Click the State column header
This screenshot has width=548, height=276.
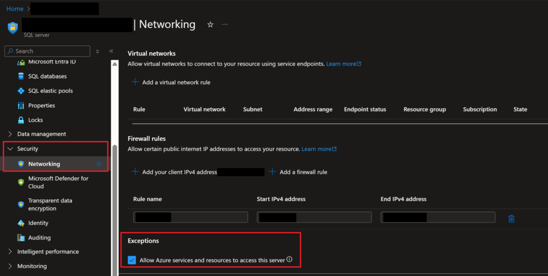(520, 109)
